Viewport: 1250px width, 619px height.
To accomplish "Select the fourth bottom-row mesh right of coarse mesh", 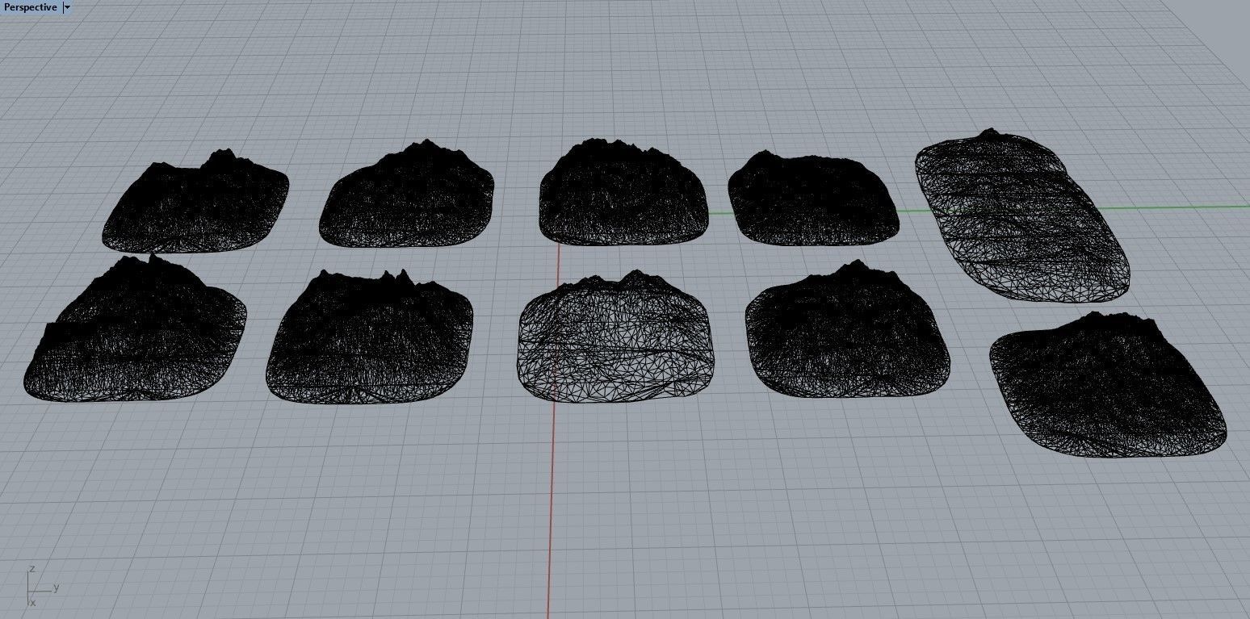I will [847, 328].
